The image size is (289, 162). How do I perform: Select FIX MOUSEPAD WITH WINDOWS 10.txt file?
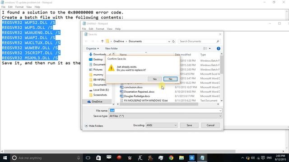coord(144,100)
